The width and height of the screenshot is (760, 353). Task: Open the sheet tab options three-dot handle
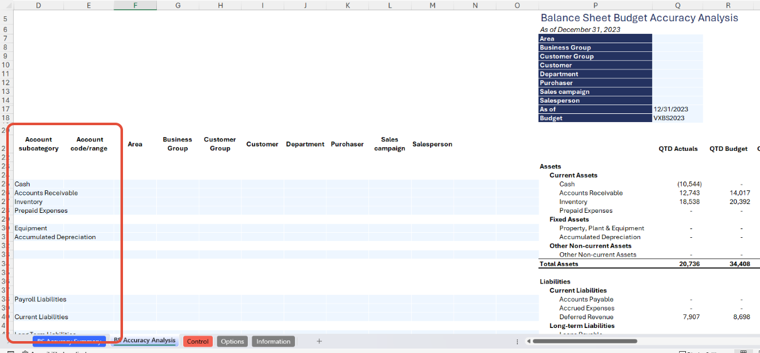coord(517,341)
